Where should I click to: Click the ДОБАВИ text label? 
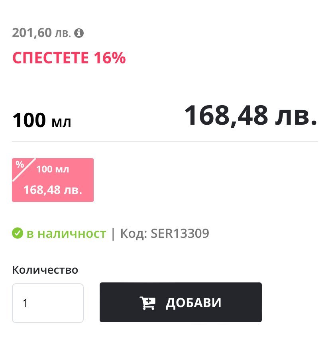(193, 303)
